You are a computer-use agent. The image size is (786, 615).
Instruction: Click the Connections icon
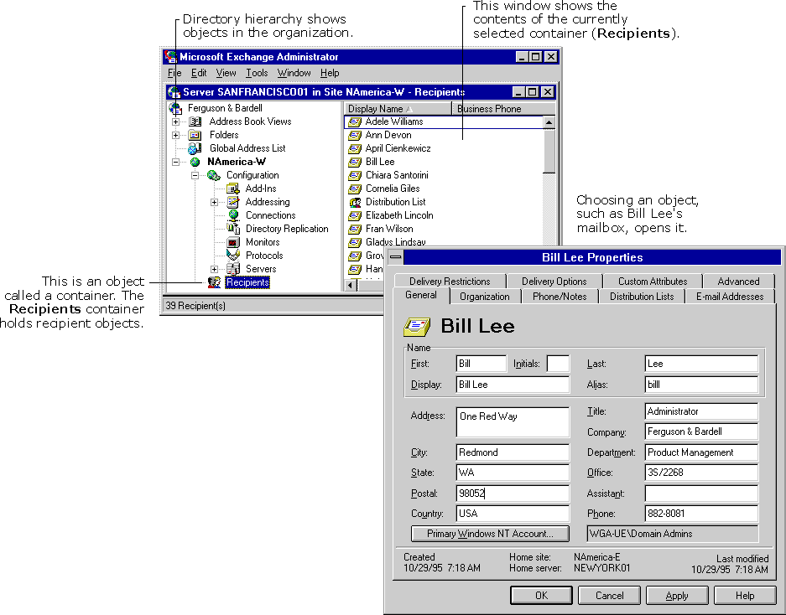pyautogui.click(x=233, y=215)
